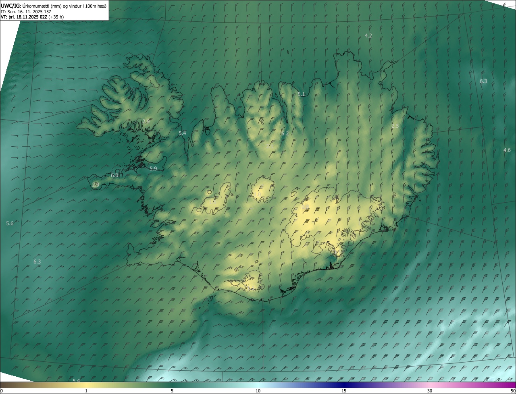This screenshot has height=394, width=516.
Task: Click the 4.2 value label north of Iceland
Action: pyautogui.click(x=368, y=35)
